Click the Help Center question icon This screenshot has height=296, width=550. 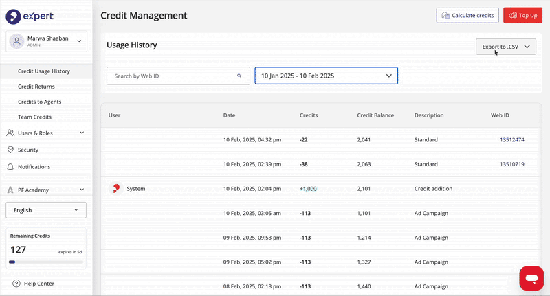16,284
